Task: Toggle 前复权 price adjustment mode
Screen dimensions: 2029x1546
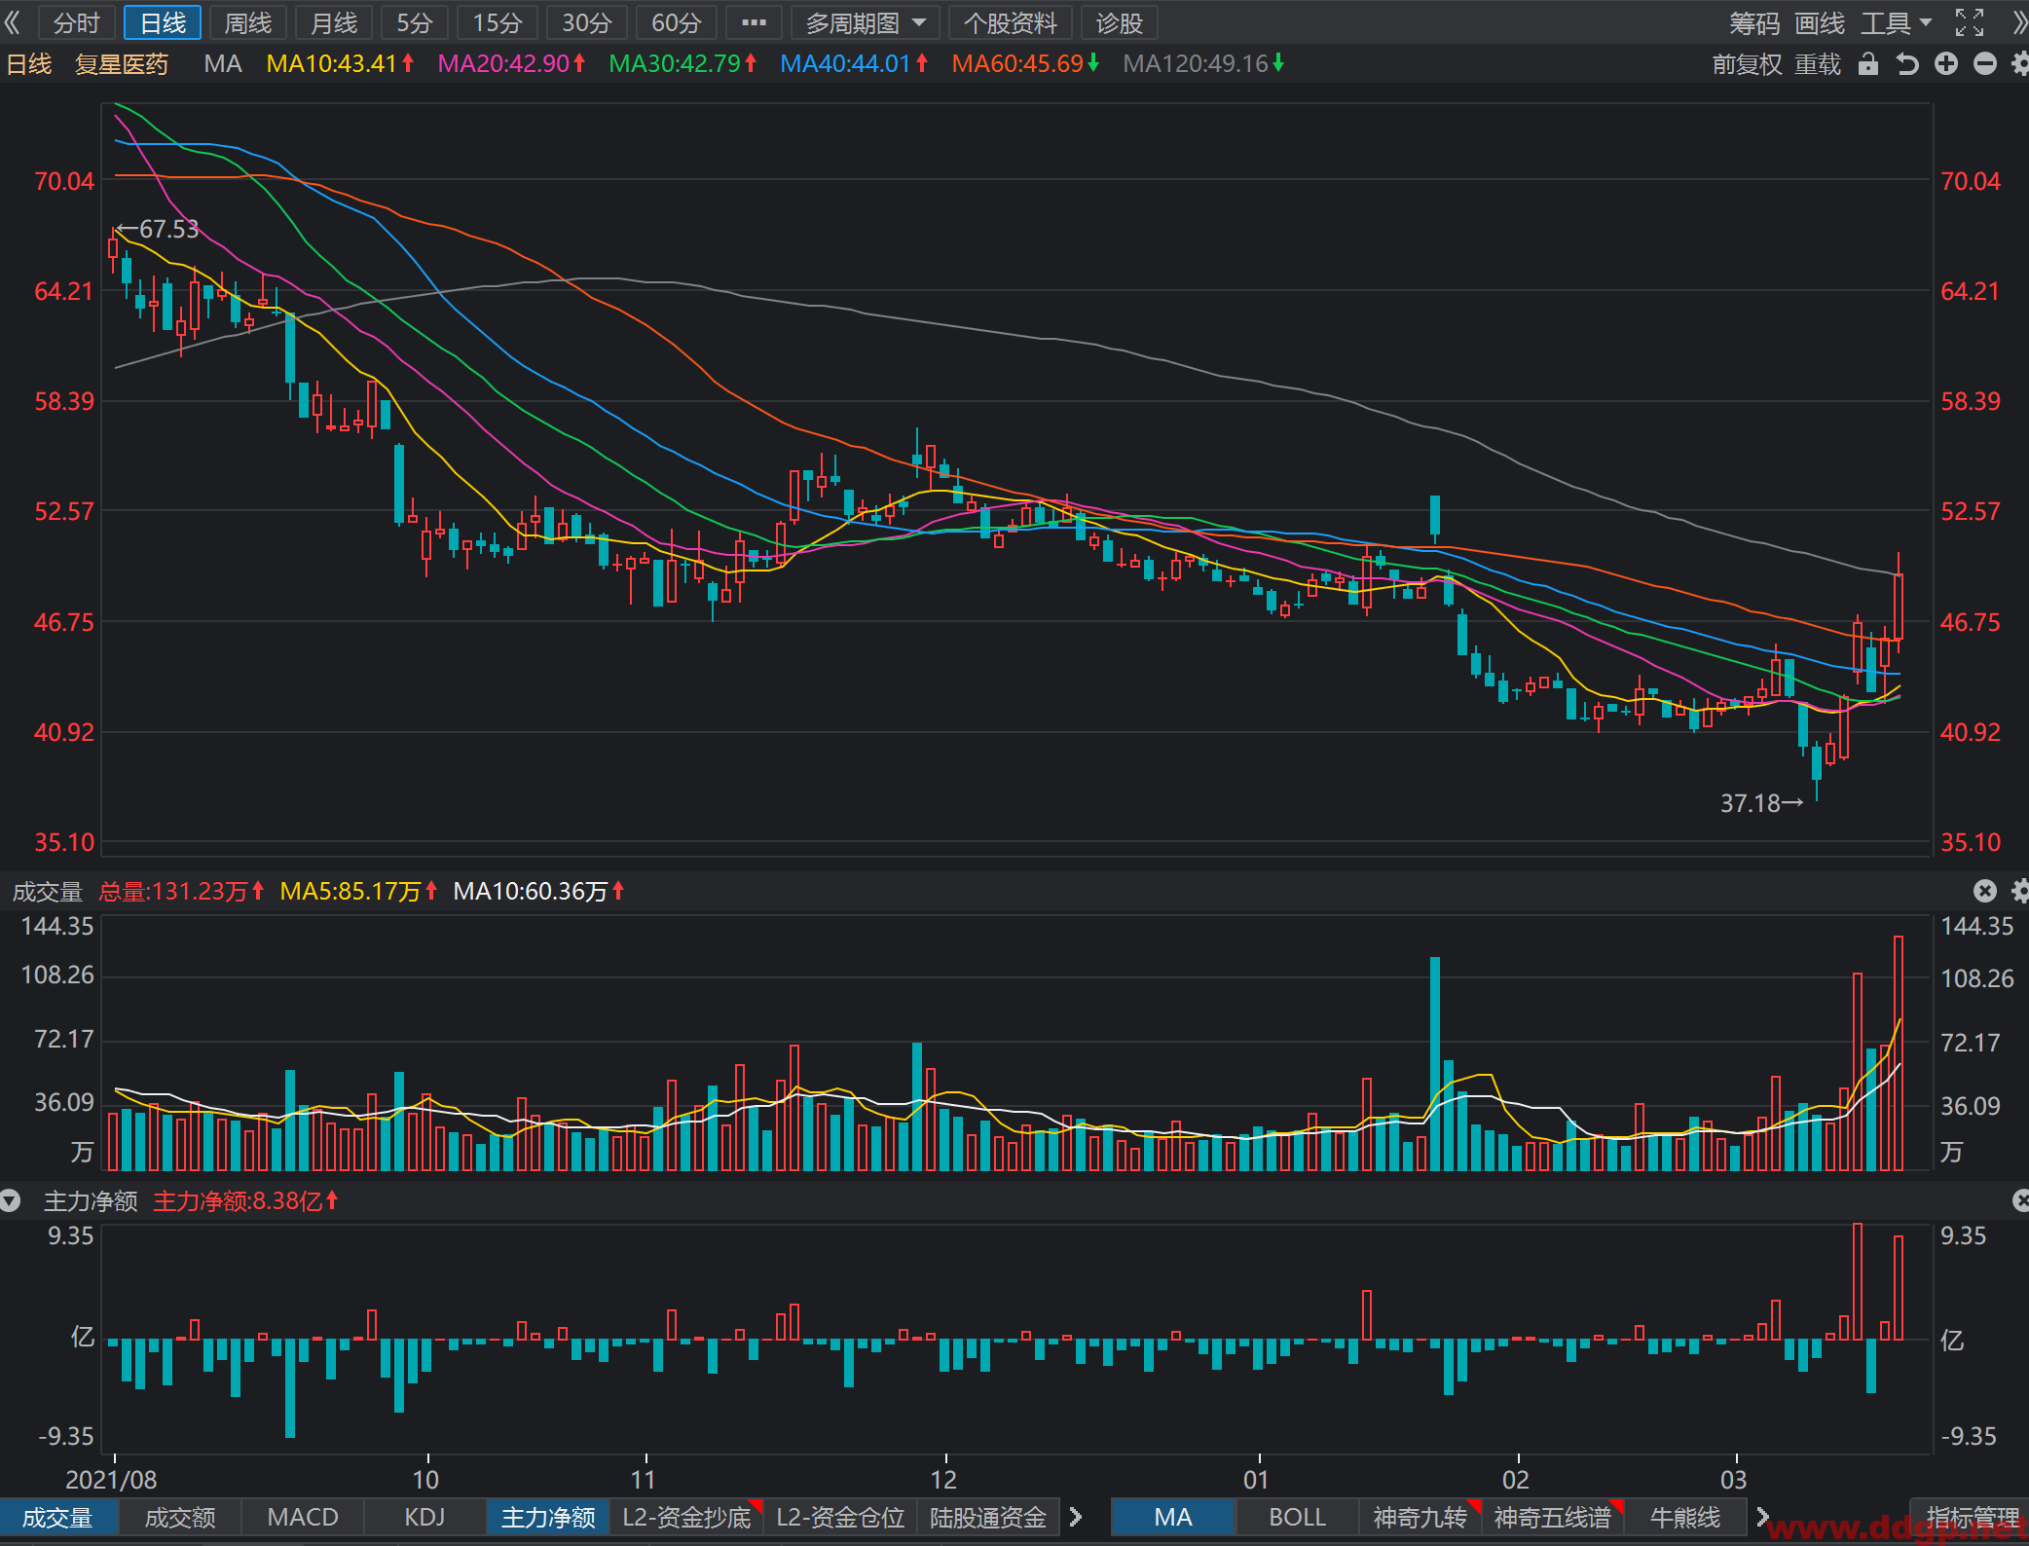Action: pos(1747,64)
